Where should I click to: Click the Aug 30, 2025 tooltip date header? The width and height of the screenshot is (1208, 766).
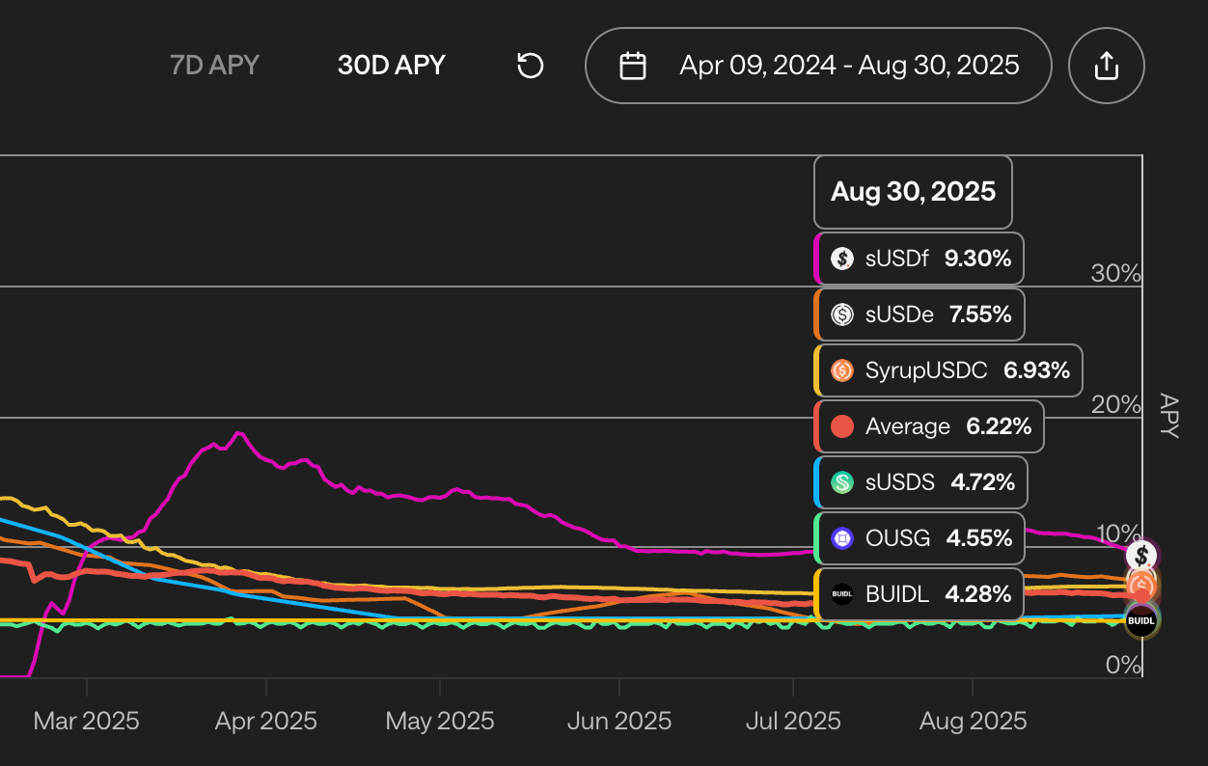click(913, 191)
